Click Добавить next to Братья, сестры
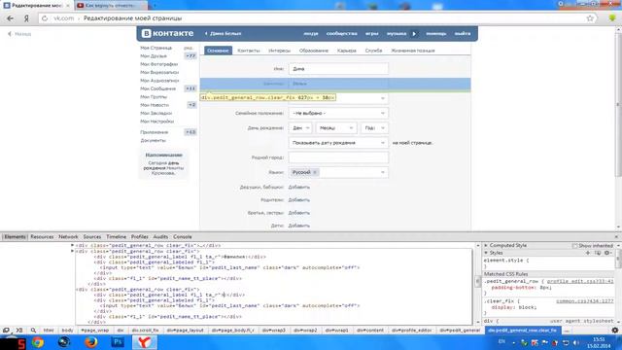This screenshot has width=622, height=350. pyautogui.click(x=298, y=213)
